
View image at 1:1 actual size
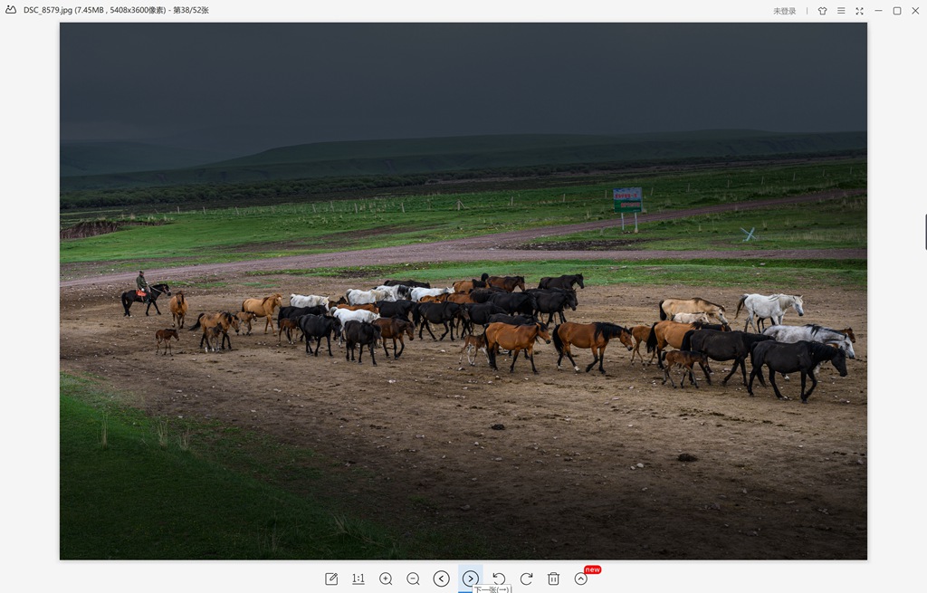click(358, 579)
